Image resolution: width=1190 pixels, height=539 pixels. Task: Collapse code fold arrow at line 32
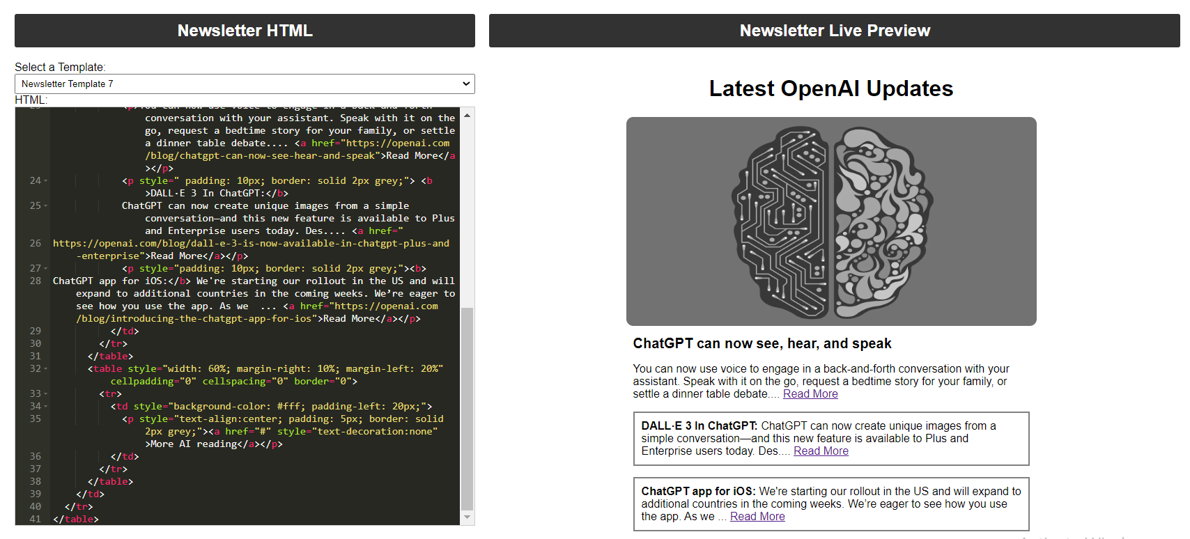46,369
